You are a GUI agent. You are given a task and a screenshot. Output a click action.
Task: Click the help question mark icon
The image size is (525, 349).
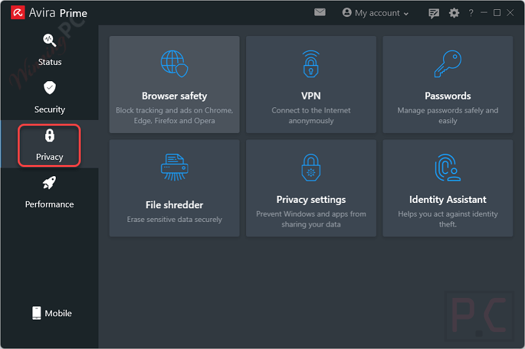tap(471, 13)
